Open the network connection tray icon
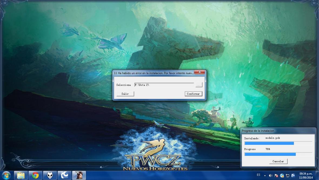Viewport: 319px width, 180px height. 288,175
